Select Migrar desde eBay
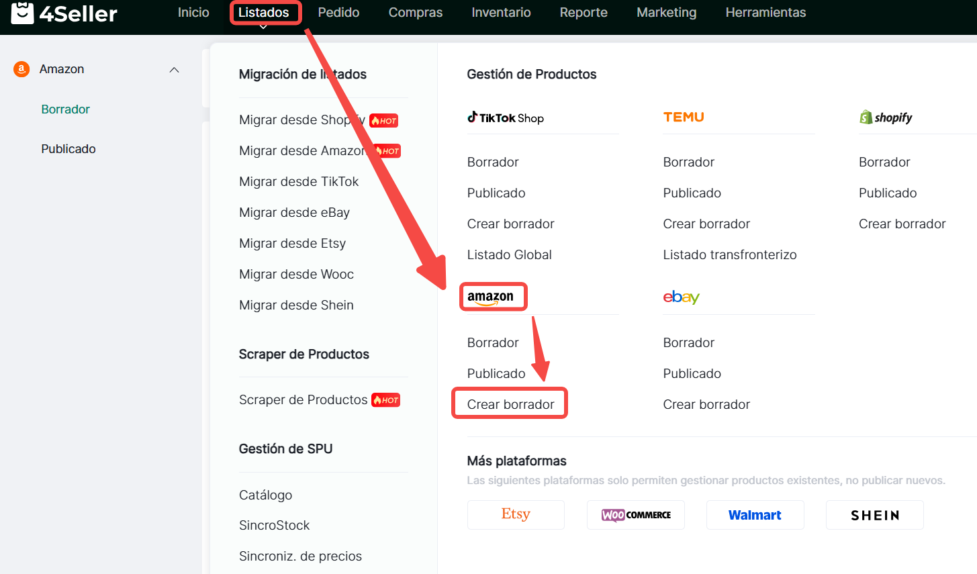The image size is (977, 574). click(x=294, y=212)
